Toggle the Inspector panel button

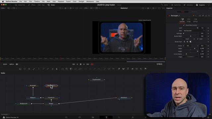[x=200, y=5]
